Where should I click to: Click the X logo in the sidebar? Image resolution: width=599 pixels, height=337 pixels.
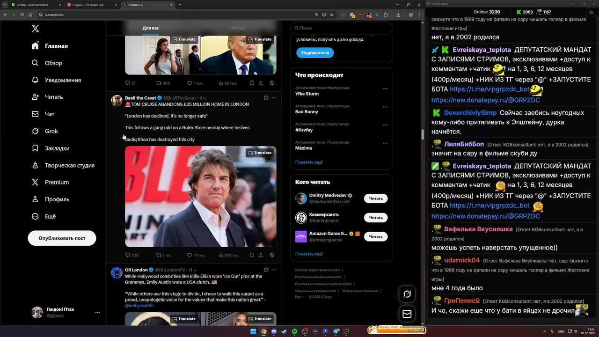[36, 29]
